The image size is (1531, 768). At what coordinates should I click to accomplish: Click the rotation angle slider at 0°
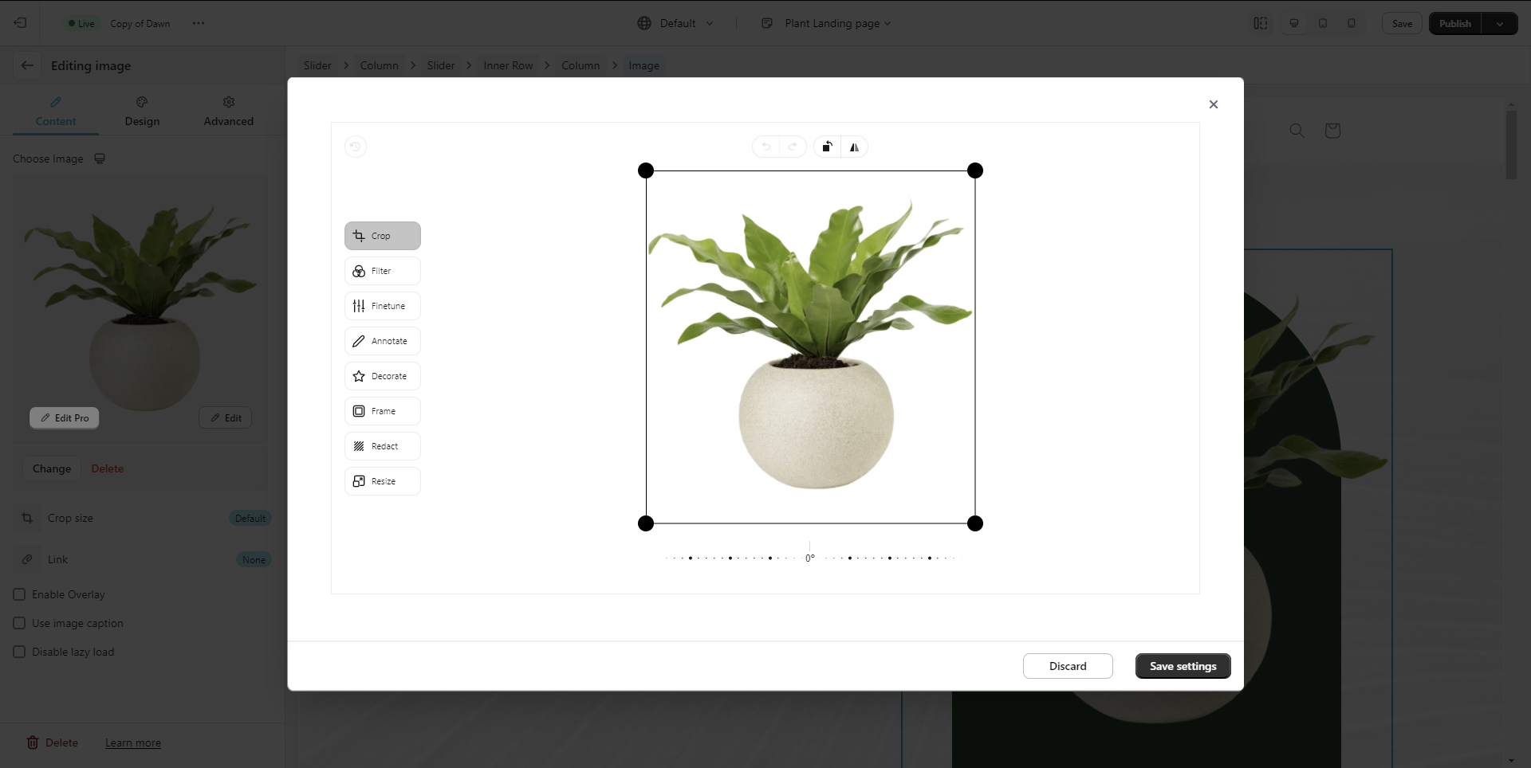[x=809, y=557]
